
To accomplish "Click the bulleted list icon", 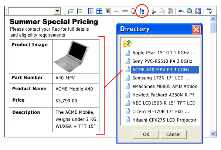I will point(79,11).
